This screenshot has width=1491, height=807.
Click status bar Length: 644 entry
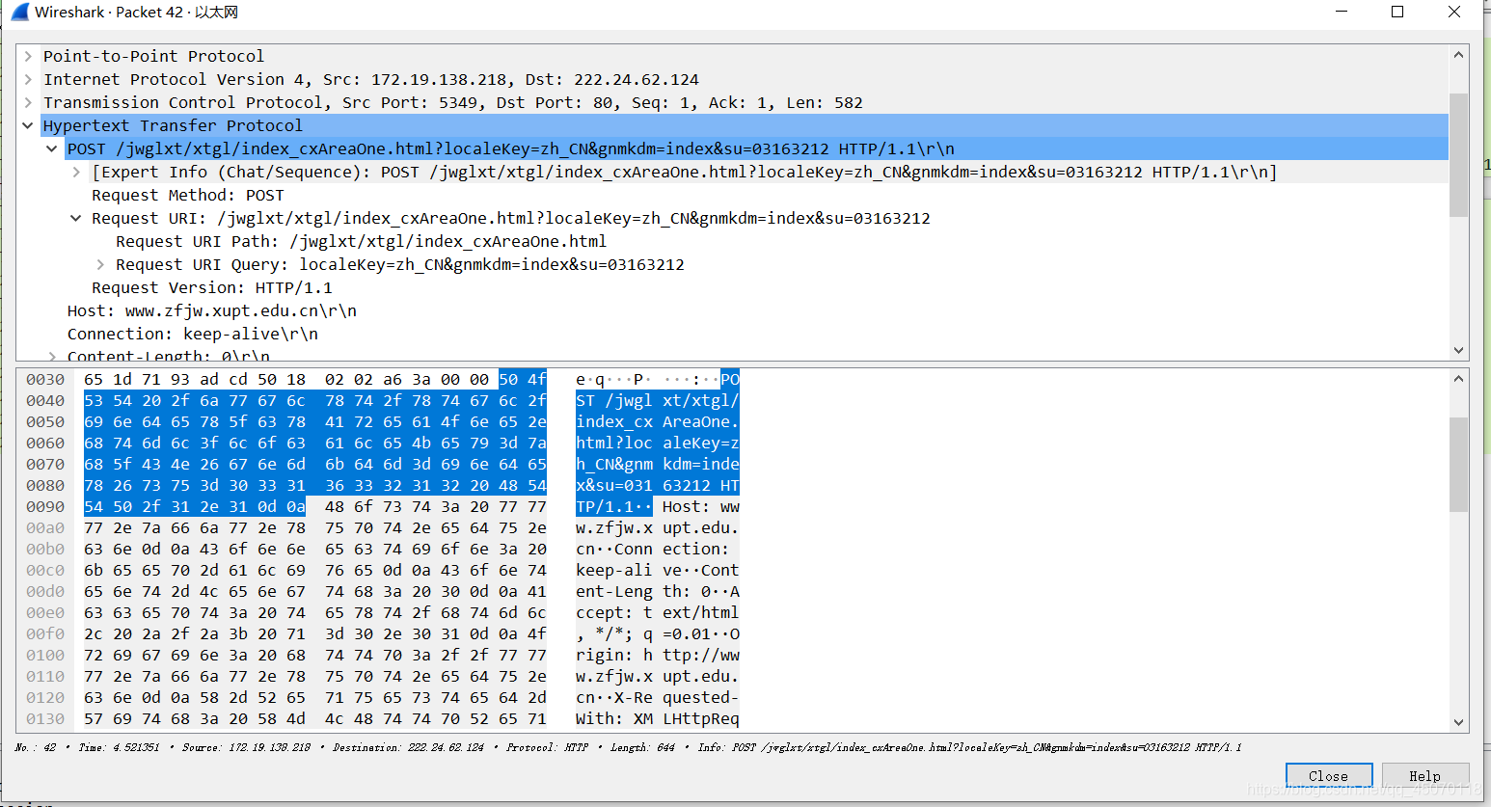tap(642, 747)
